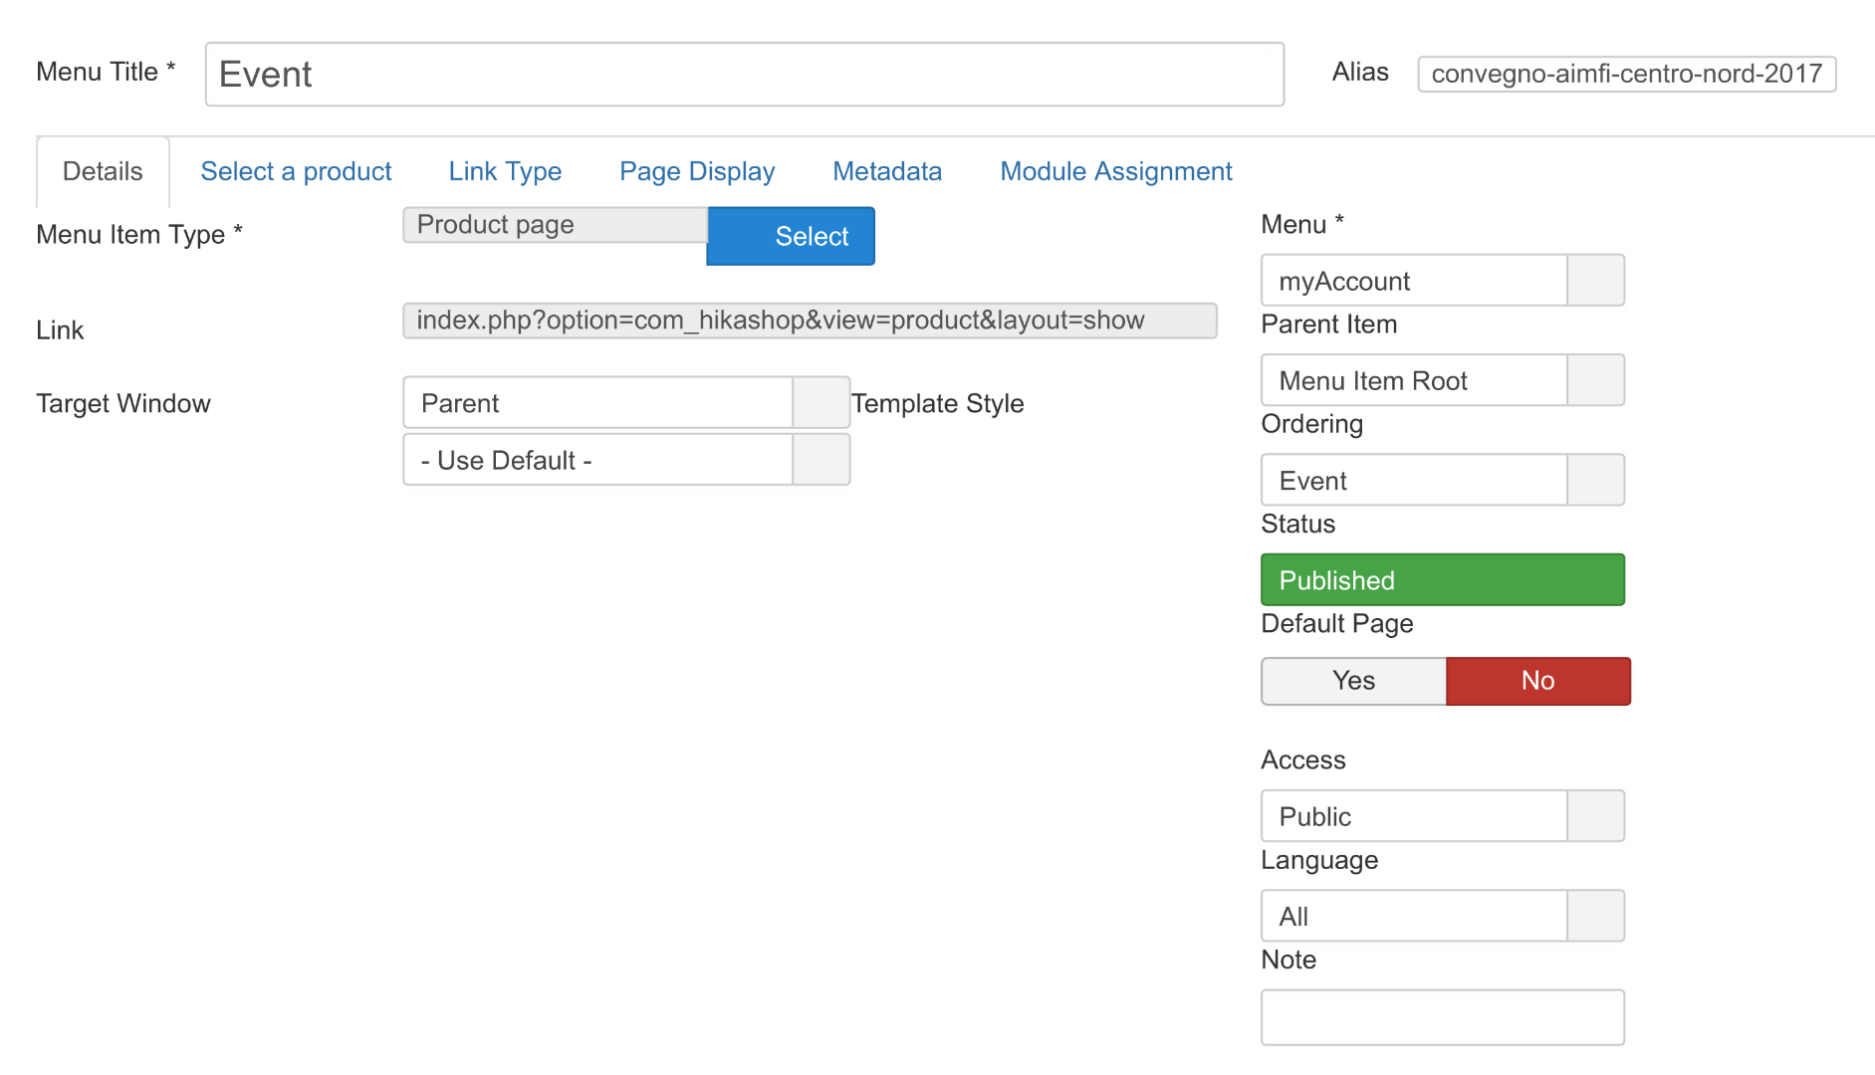Open the Language dropdown showing All
Screen dimensions: 1875x1075
[x=1442, y=916]
